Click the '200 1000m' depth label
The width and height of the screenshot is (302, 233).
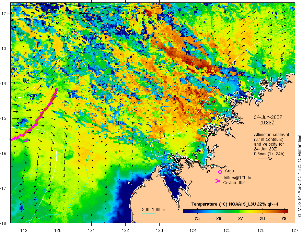(153, 210)
